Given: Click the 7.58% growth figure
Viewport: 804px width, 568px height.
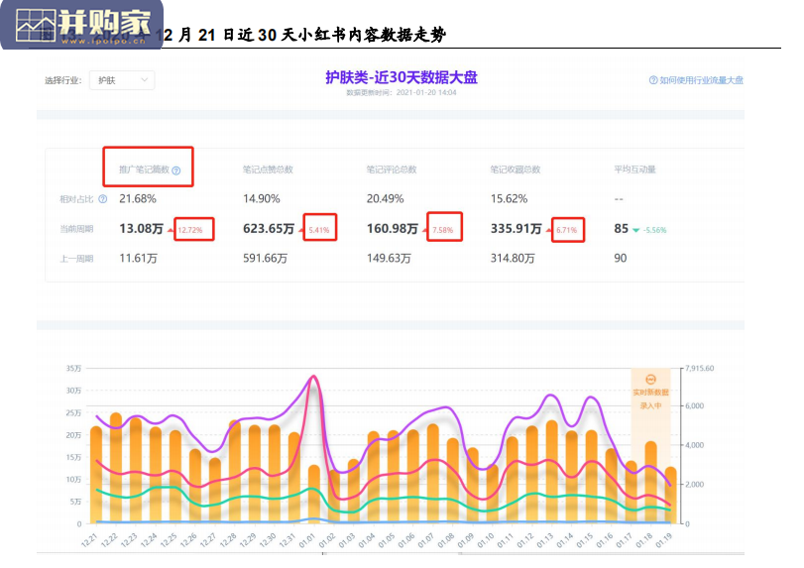Looking at the screenshot, I should click(442, 230).
